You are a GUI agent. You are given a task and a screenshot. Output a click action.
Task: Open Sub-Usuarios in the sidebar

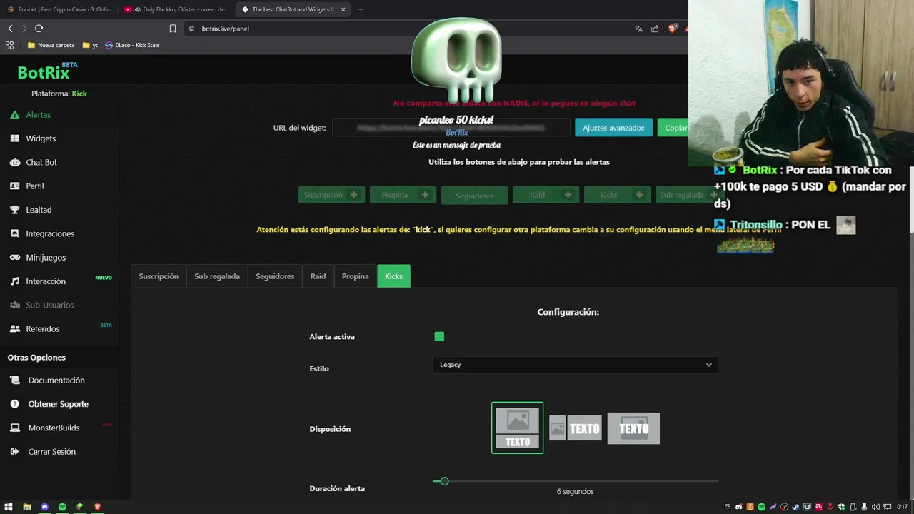[49, 305]
